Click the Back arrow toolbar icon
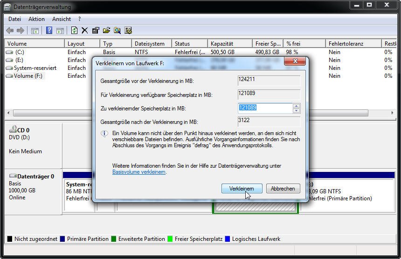This screenshot has height=259, width=401. 10,31
